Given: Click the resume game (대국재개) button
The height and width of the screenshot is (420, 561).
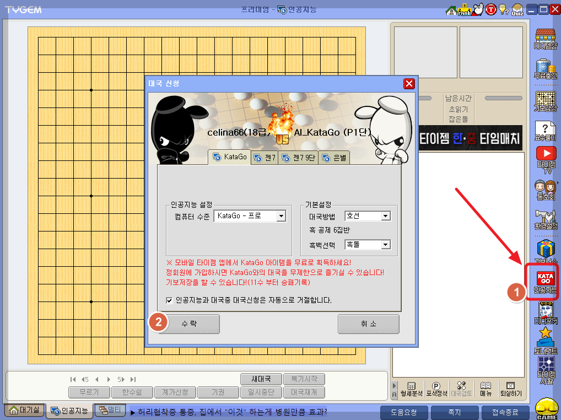Looking at the screenshot, I should click(x=304, y=392).
